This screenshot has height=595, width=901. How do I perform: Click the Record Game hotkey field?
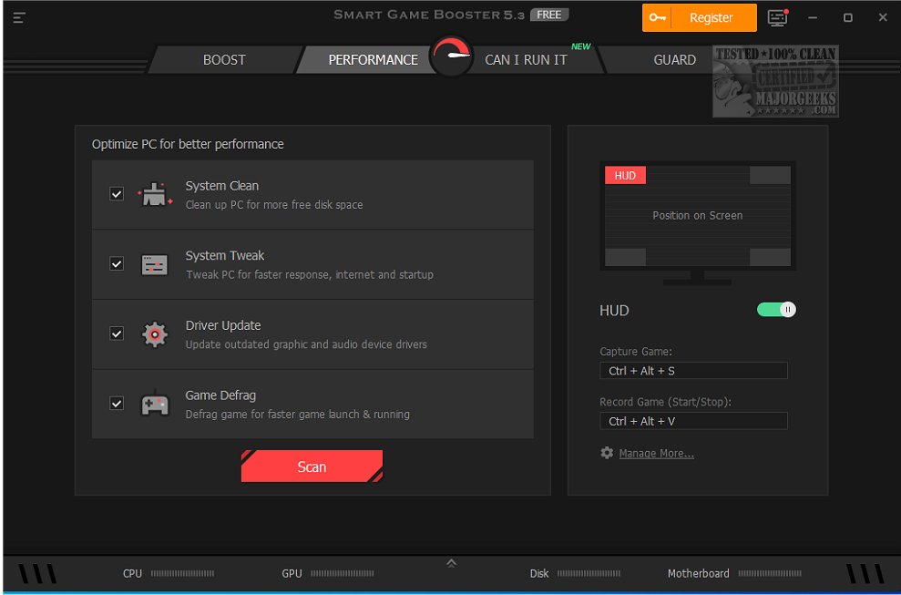(693, 421)
